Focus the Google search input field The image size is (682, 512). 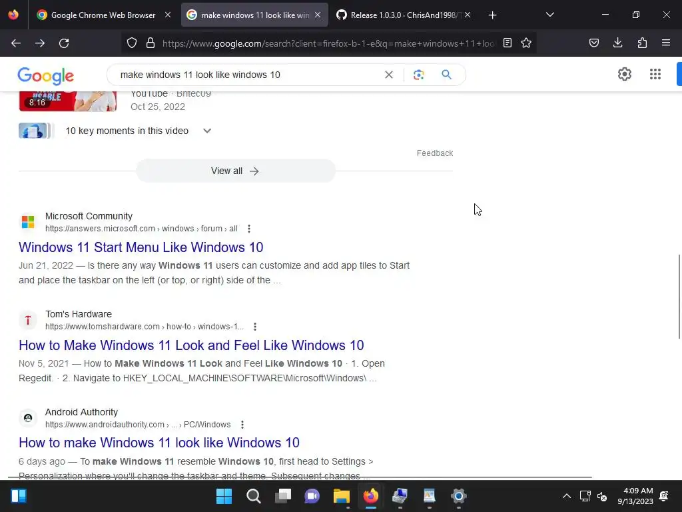(x=248, y=75)
